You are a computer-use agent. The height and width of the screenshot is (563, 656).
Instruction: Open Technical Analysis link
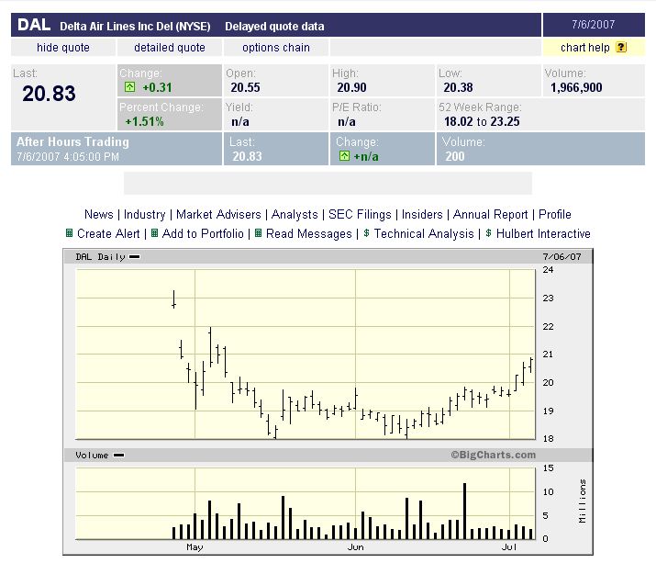pyautogui.click(x=424, y=233)
